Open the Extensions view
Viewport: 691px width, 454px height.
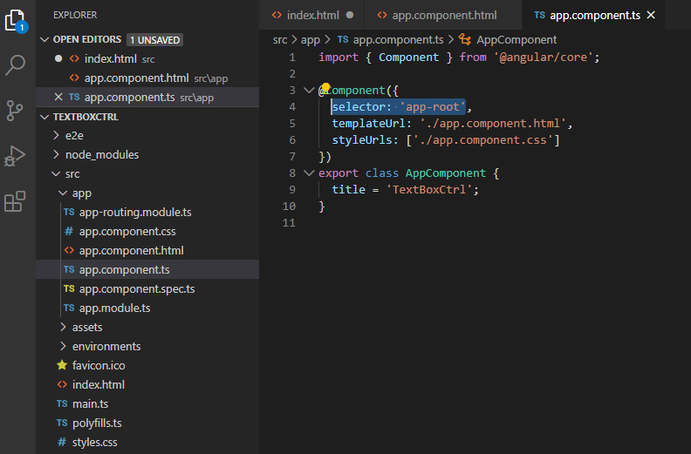[15, 201]
